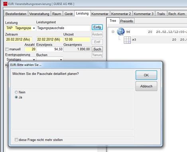Click the Gesamtpreis field 1.890,00

click(77, 49)
